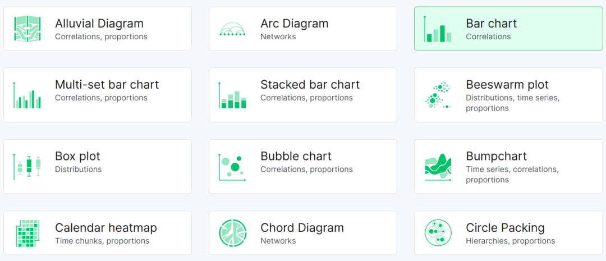Click the Circle Packing icon

tap(438, 233)
